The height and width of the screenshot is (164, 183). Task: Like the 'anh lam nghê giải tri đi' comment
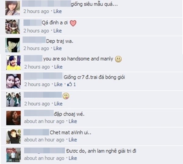click(x=73, y=158)
